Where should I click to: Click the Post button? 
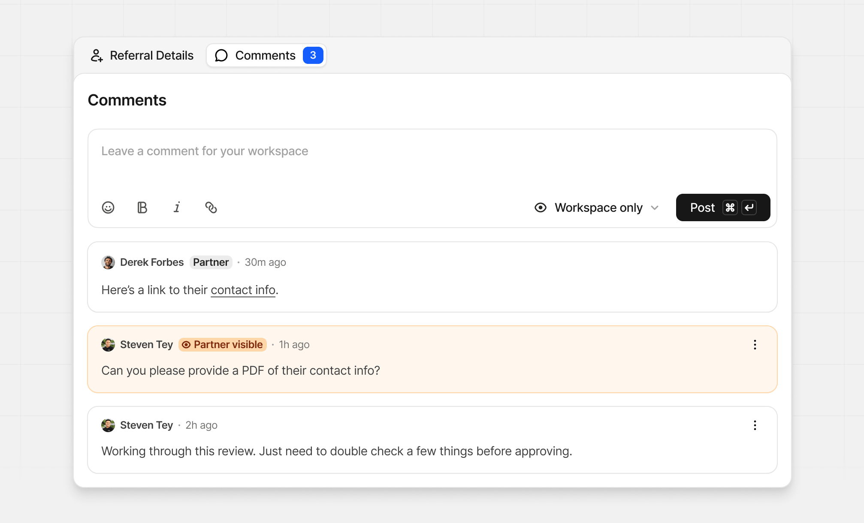(723, 207)
